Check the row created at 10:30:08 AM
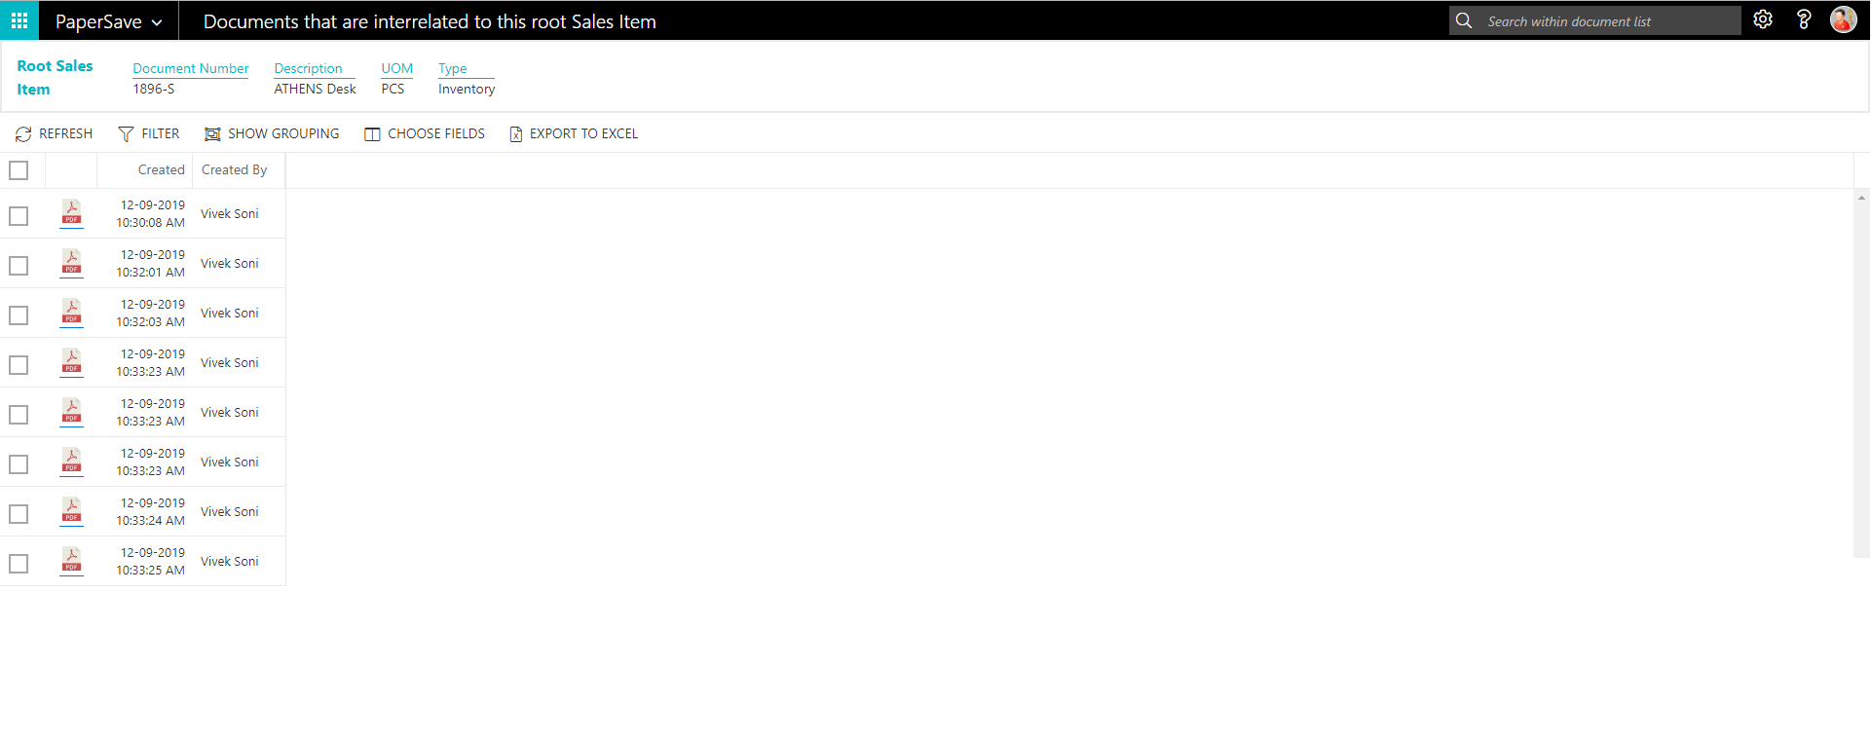The height and width of the screenshot is (740, 1871). (x=19, y=215)
